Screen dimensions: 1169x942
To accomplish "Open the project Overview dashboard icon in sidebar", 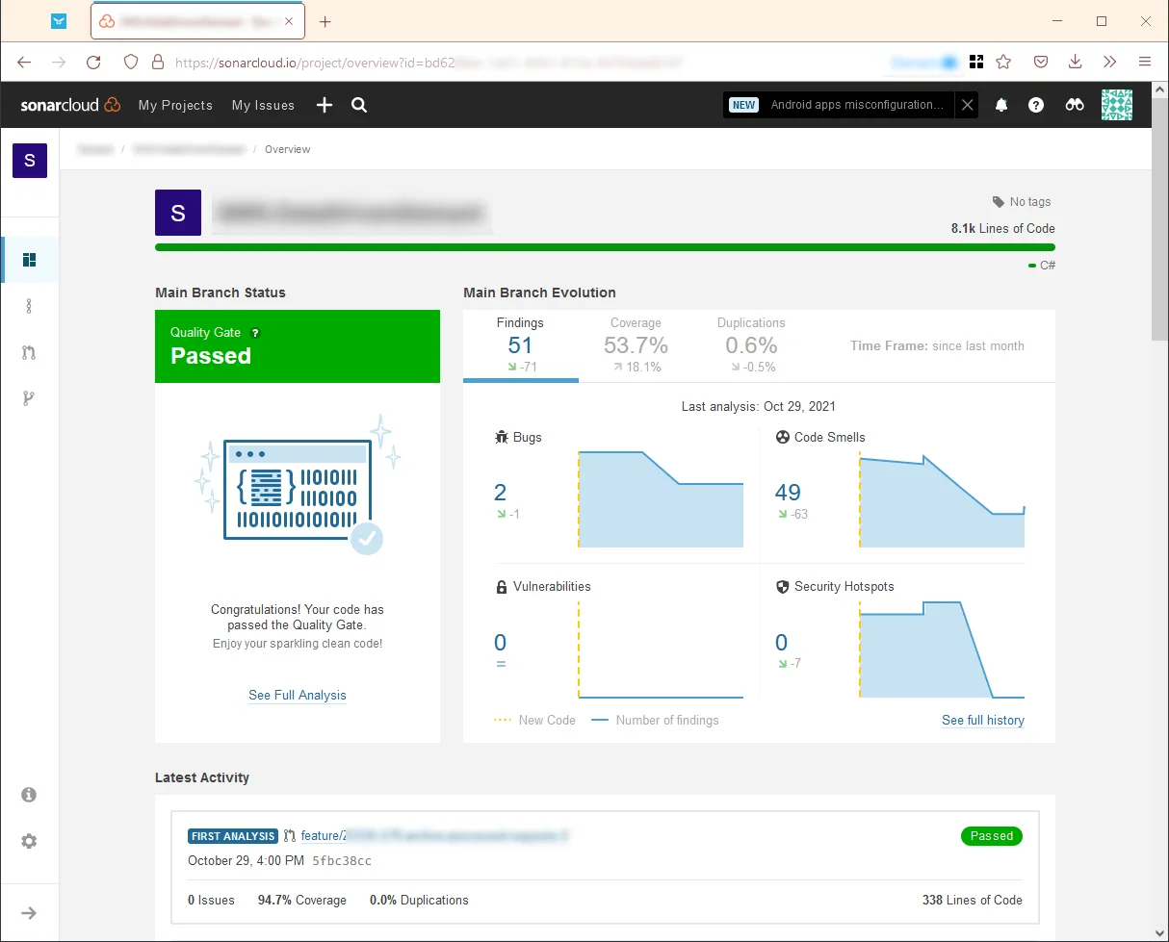I will coord(29,260).
